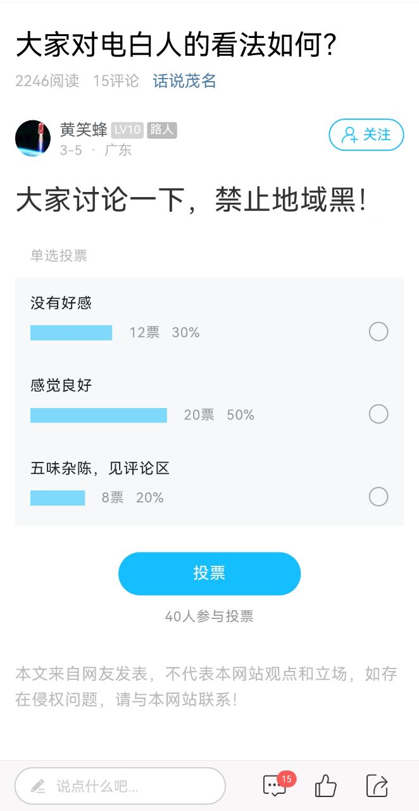Click the 30% progress bar for 没有好感

pos(71,333)
